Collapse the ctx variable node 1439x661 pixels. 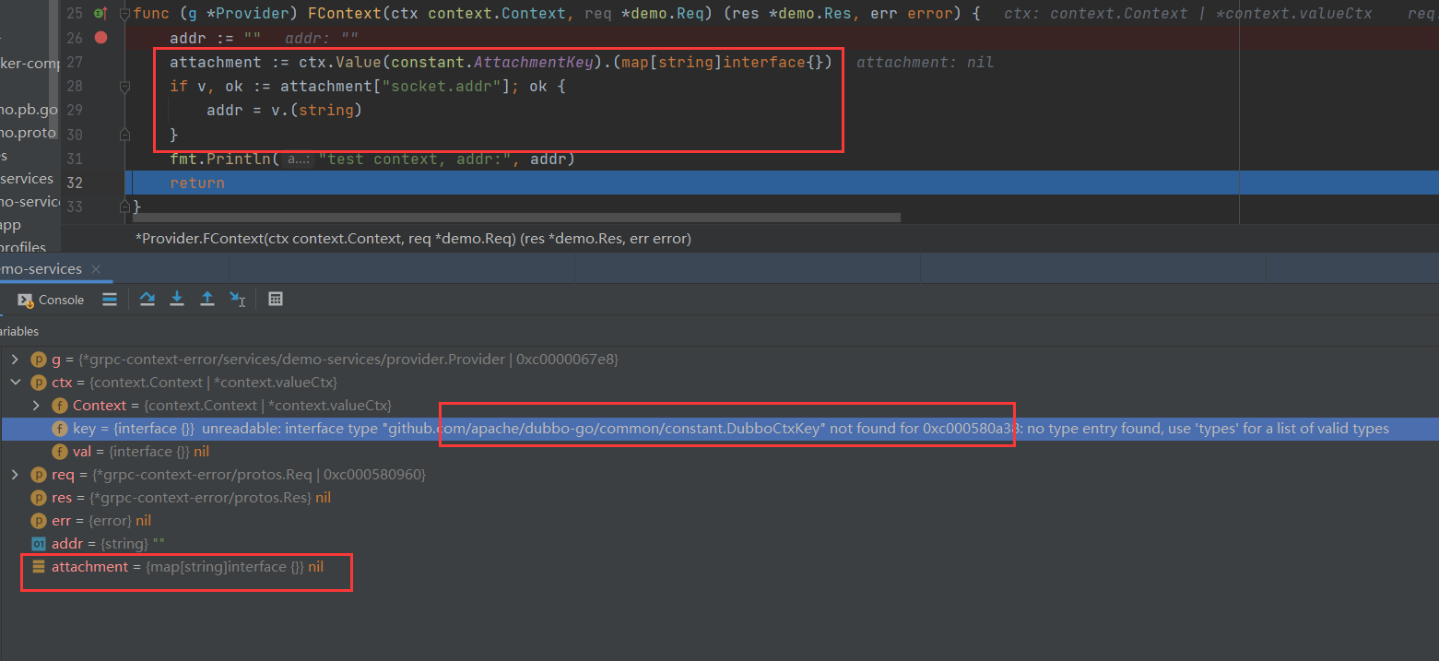(15, 383)
